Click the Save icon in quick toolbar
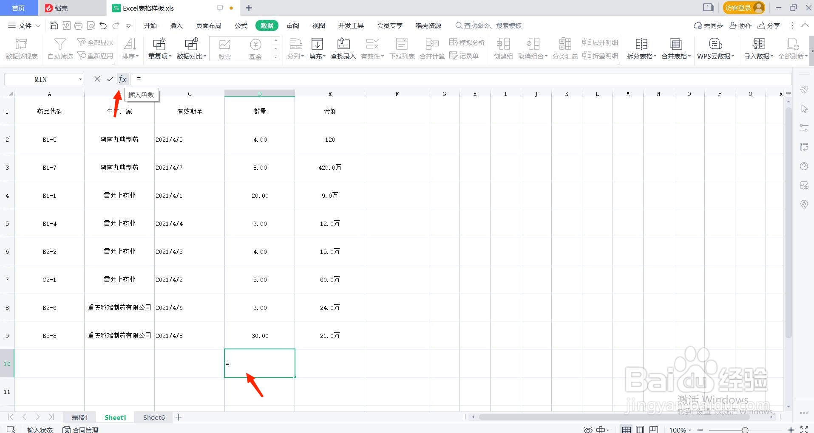The image size is (814, 433). (54, 25)
